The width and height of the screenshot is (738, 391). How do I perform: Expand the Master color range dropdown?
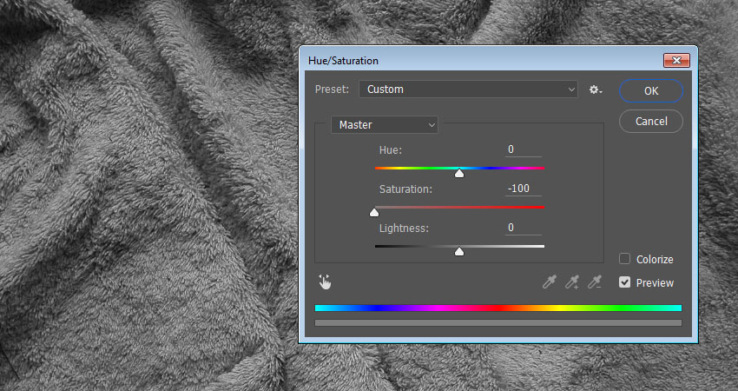[x=385, y=125]
